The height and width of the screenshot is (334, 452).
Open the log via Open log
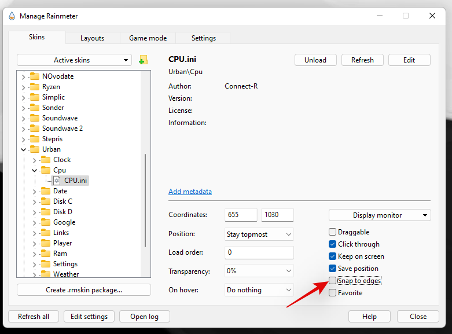[x=145, y=317]
